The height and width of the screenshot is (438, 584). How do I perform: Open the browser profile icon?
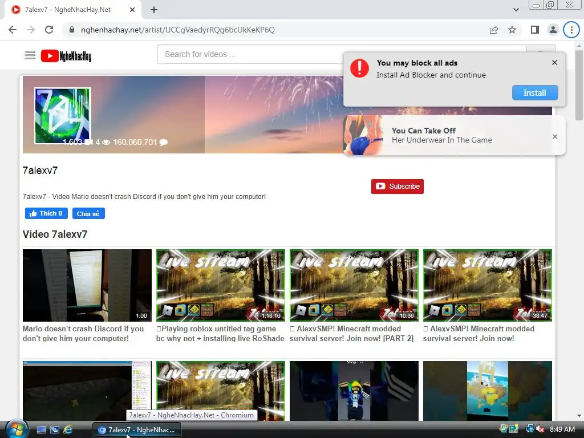pos(553,30)
